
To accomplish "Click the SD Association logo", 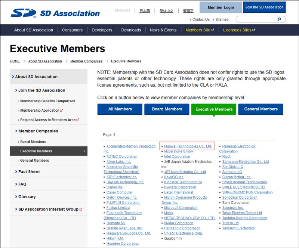I will (55, 13).
